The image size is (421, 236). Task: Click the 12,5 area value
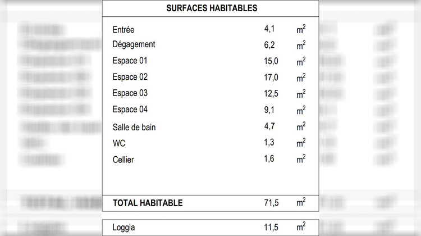tap(271, 93)
